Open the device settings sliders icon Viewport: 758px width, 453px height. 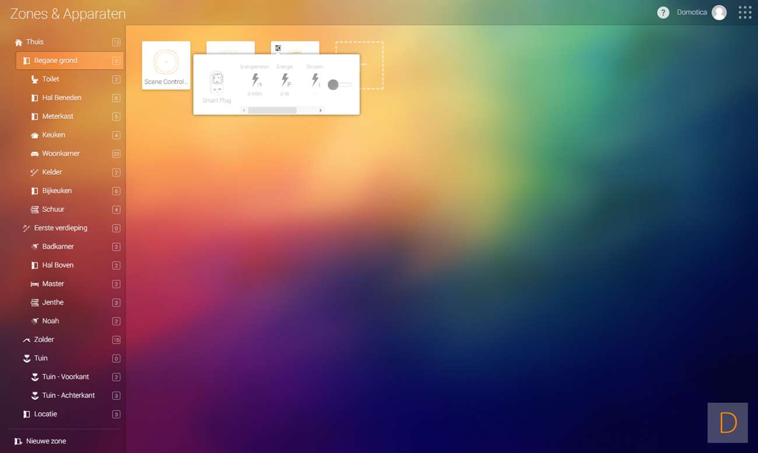point(278,48)
